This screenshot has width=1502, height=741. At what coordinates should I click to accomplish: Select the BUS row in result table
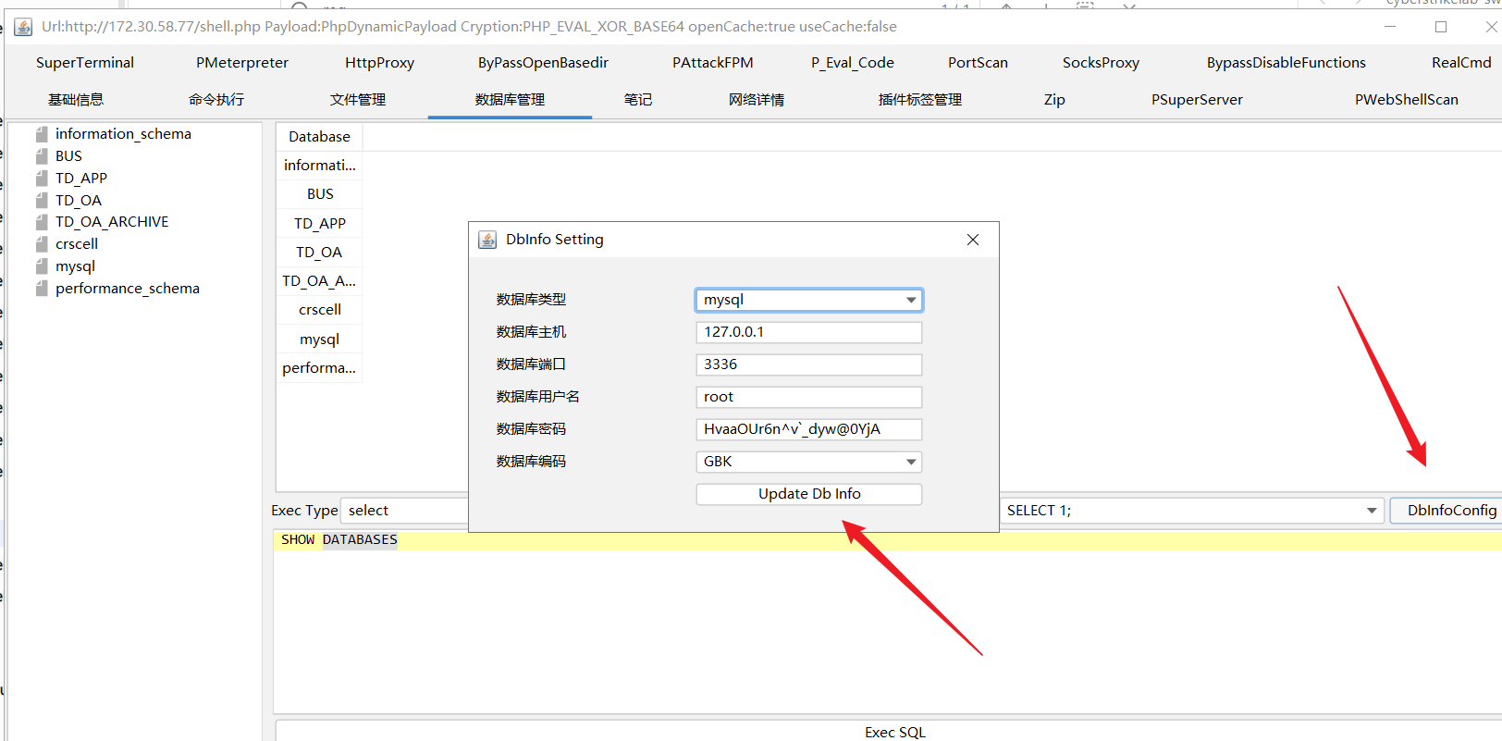[x=319, y=194]
